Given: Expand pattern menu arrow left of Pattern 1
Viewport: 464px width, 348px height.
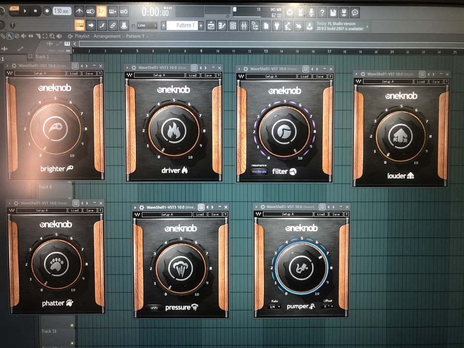Looking at the screenshot, I should coord(163,26).
